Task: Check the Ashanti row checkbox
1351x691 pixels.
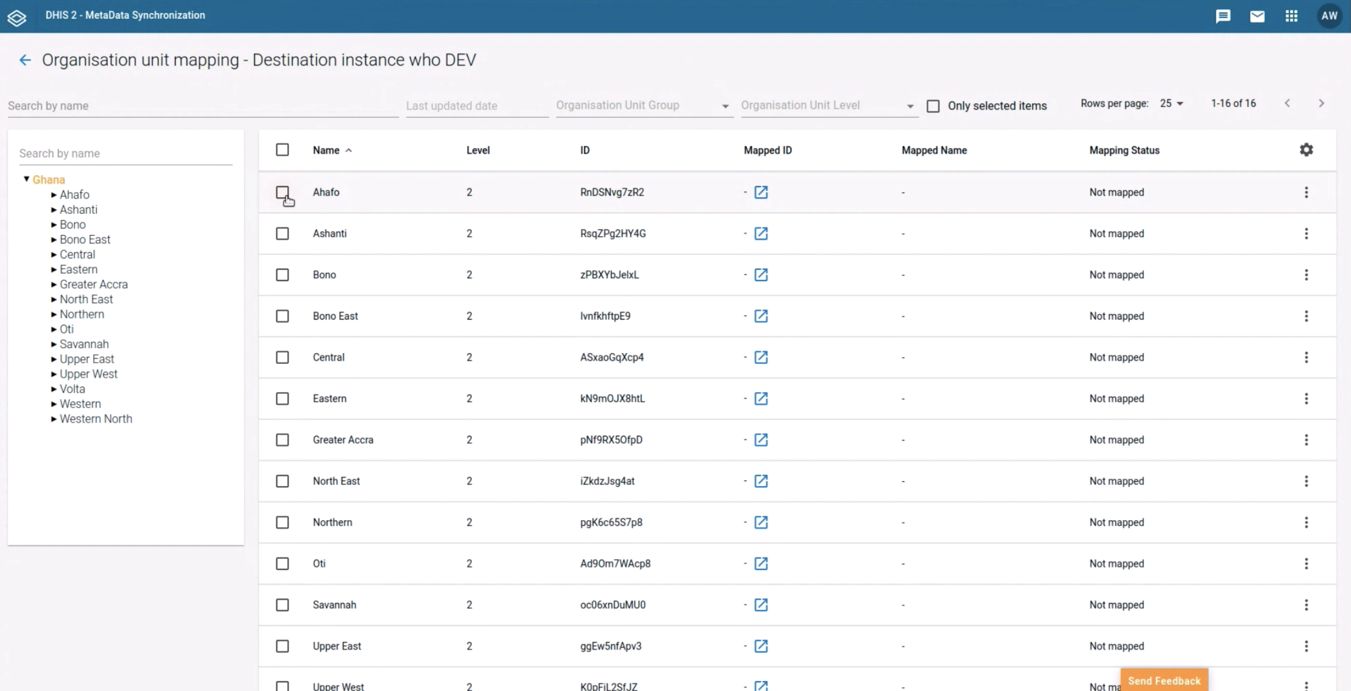Action: 283,233
